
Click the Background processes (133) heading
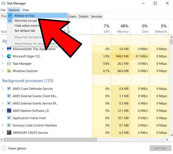pyautogui.click(x=28, y=81)
